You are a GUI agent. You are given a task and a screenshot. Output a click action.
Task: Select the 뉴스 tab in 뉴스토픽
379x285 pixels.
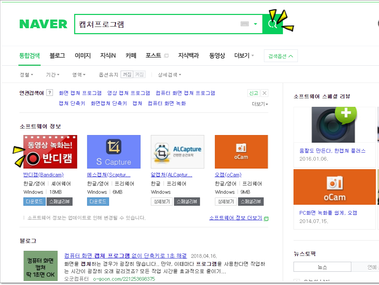point(323,267)
